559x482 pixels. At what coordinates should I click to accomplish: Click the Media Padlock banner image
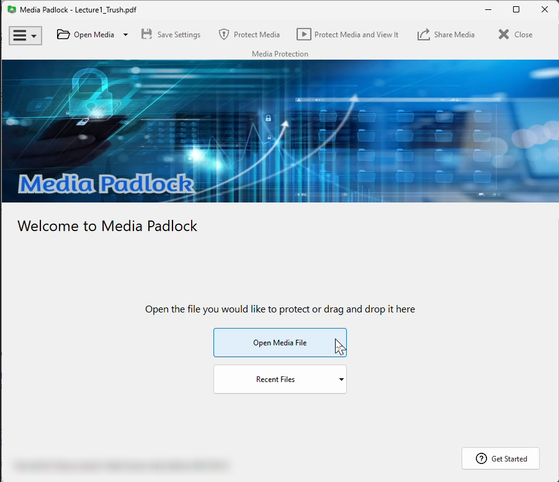tap(279, 130)
